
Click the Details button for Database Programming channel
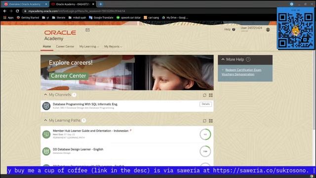[x=205, y=104]
